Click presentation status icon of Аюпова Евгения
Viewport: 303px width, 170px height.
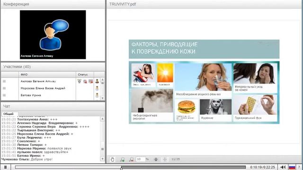coord(90,81)
